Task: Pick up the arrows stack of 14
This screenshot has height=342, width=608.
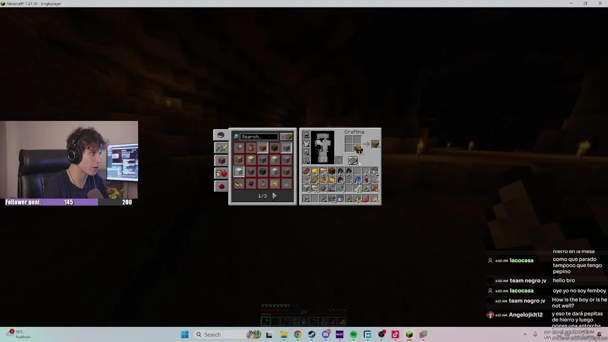Action: tap(306, 180)
